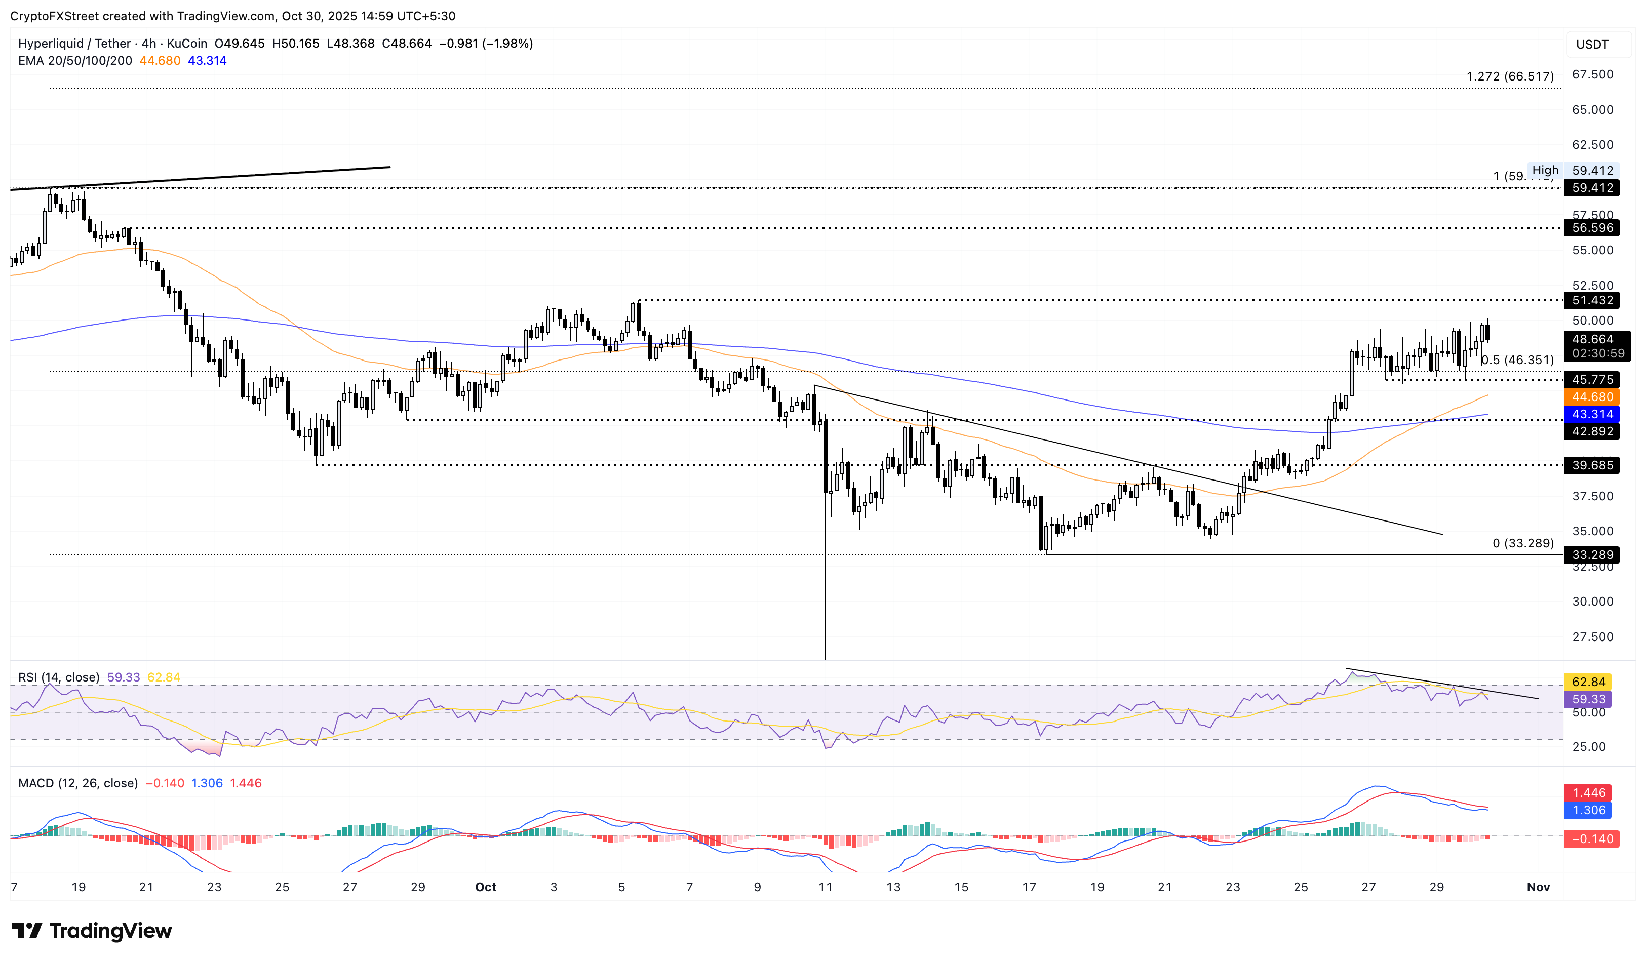Click the 59.412 black price tag
Viewport: 1646px width, 961px height.
(x=1592, y=188)
